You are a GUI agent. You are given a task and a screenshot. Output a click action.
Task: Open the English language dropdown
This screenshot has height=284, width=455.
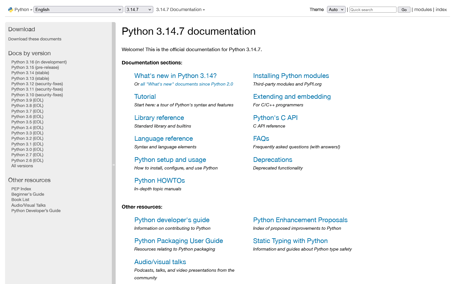(x=78, y=9)
